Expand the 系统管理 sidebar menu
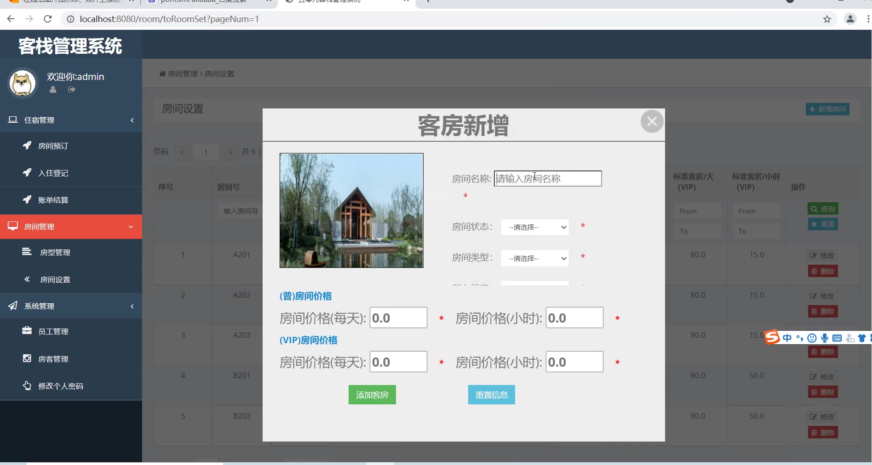Viewport: 872px width, 465px height. click(71, 306)
